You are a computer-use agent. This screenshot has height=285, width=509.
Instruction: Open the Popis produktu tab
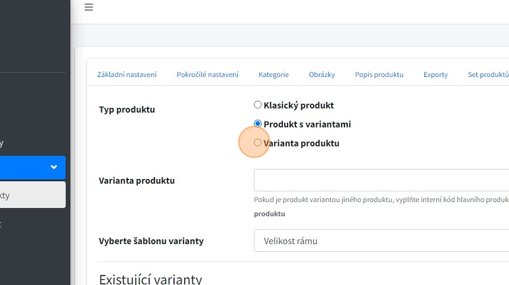(x=379, y=75)
